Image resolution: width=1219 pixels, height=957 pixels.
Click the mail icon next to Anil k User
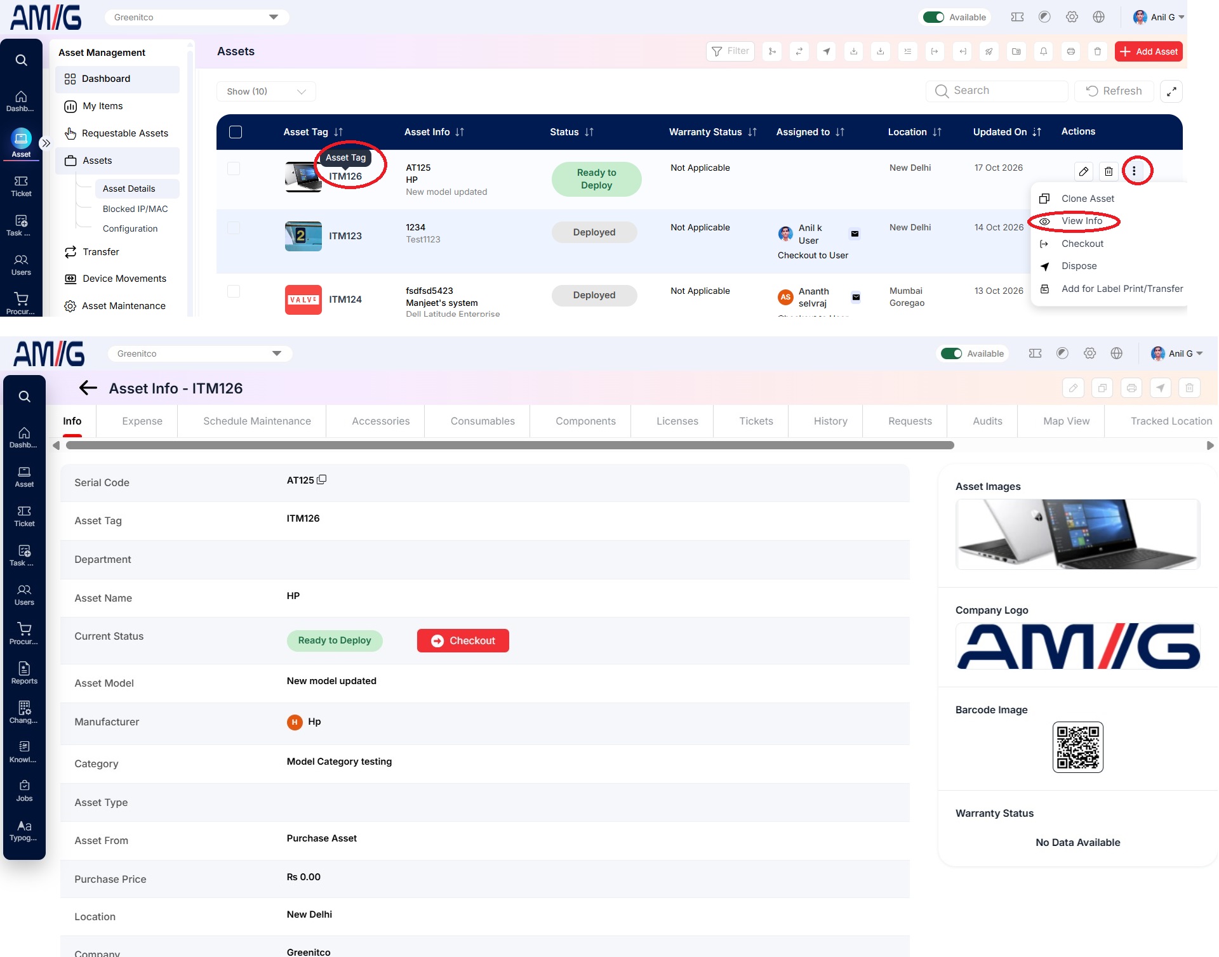pos(855,234)
